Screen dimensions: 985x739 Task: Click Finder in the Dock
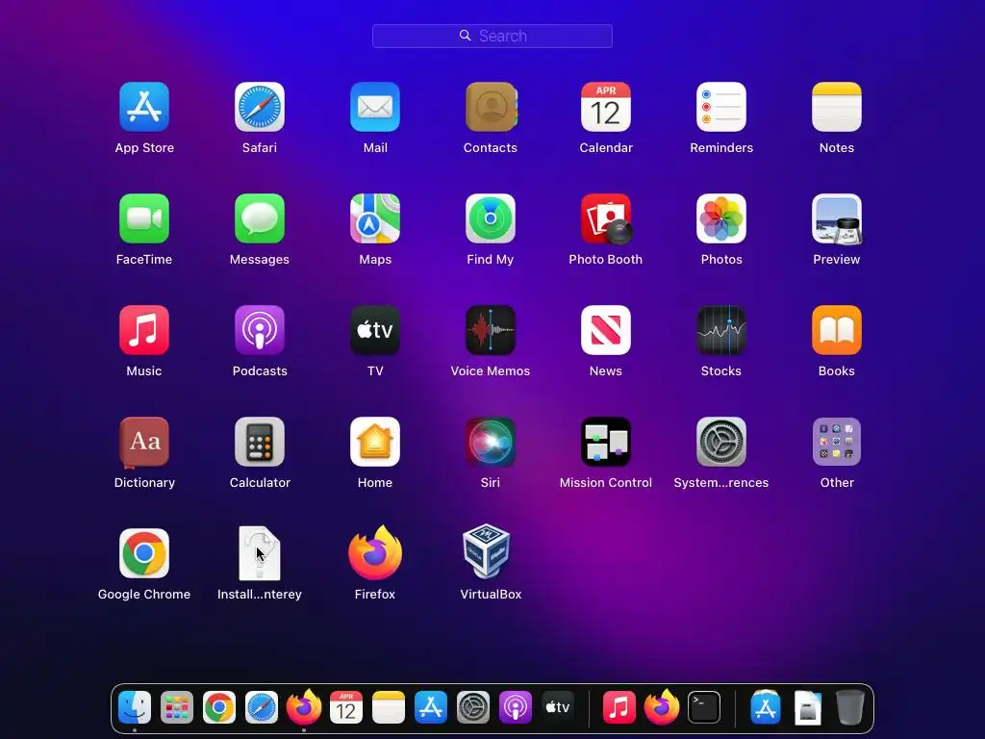tap(135, 707)
